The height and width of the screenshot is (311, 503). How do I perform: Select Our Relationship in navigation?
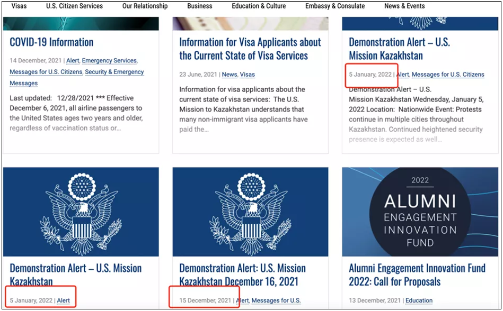point(145,6)
